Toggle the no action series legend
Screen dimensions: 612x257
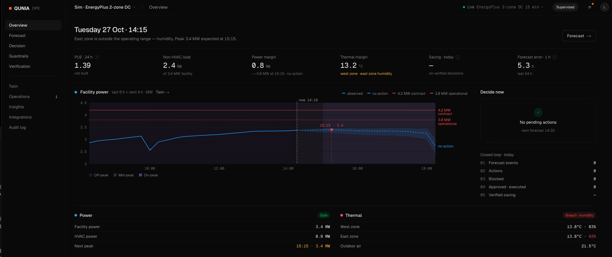click(x=378, y=93)
